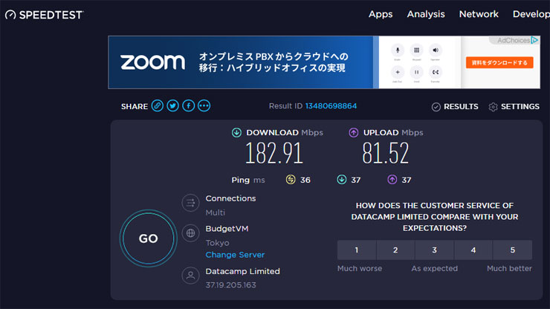Share result on Twitter

pyautogui.click(x=173, y=106)
